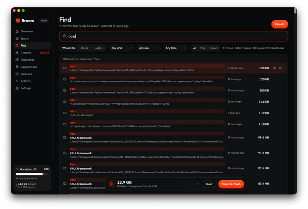
Task: Click the magnifier icon in search box
Action: tap(65, 36)
